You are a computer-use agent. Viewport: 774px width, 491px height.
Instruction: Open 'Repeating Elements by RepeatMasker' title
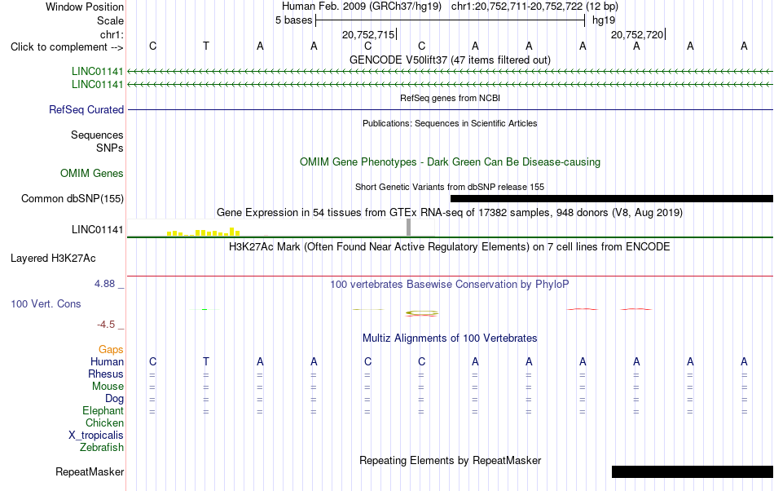tap(450, 460)
